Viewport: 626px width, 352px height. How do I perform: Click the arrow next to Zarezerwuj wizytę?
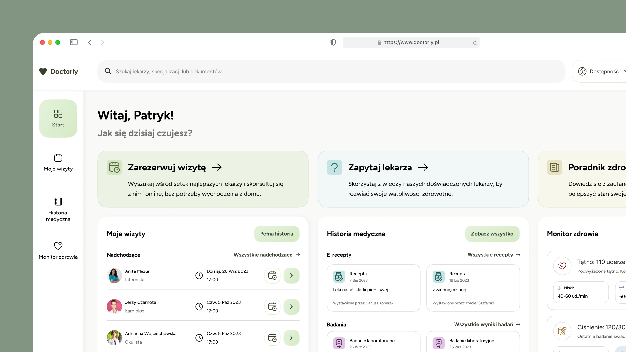click(217, 167)
